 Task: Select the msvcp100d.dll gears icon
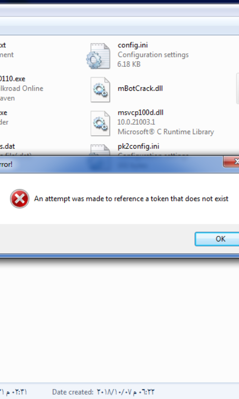(100, 123)
